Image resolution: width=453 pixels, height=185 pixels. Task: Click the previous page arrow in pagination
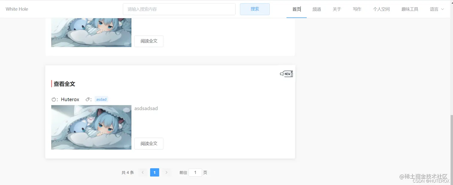coord(143,172)
